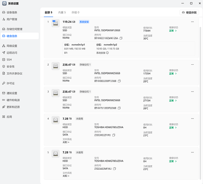This screenshot has width=203, height=184.
Task: View health status 正常 of disk 4
Action: tap(173, 128)
